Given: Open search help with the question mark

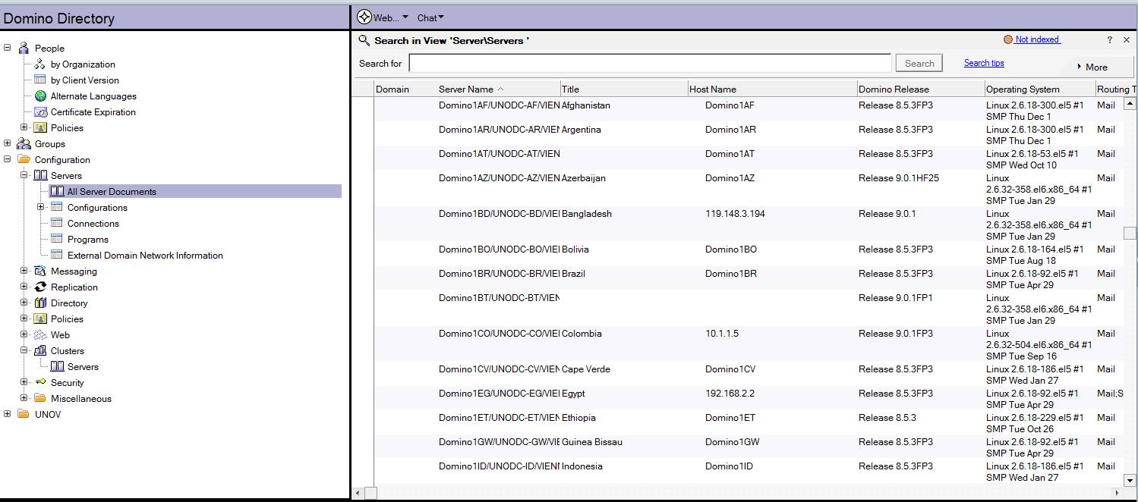Looking at the screenshot, I should (x=1110, y=40).
